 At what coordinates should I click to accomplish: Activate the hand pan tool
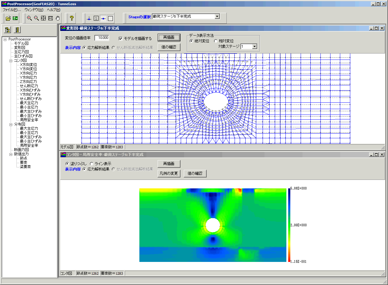pyautogui.click(x=58, y=18)
